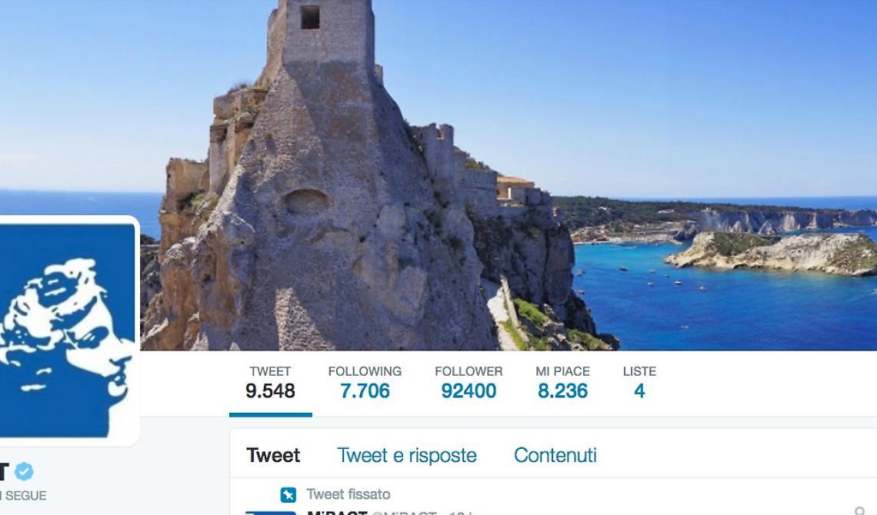Viewport: 877px width, 515px height.
Task: Select the TWEET count tab 9.548
Action: 270,384
